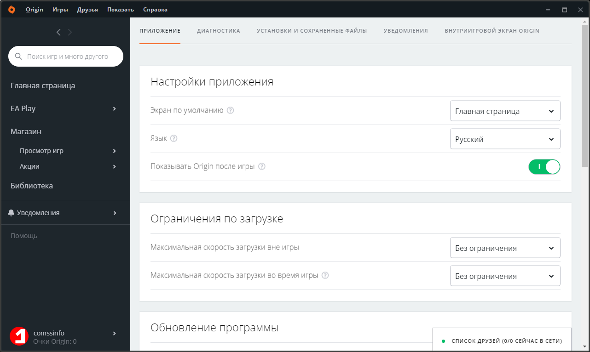This screenshot has width=590, height=352.
Task: Click Максимальная скорость загрузки вне игры label
Action: (x=225, y=247)
